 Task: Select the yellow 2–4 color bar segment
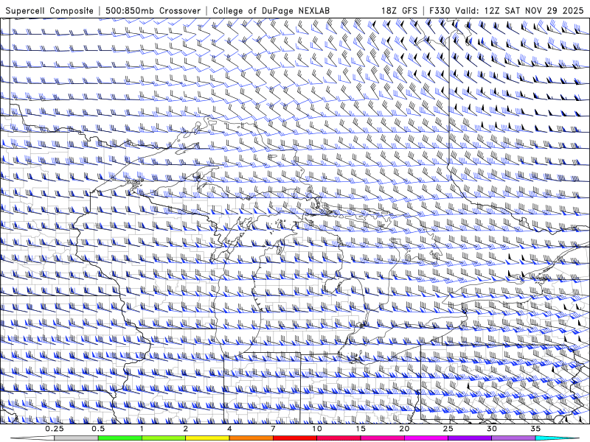[207, 438]
